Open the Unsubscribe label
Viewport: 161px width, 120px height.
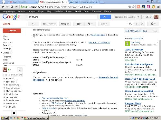pyautogui.click(x=8, y=63)
